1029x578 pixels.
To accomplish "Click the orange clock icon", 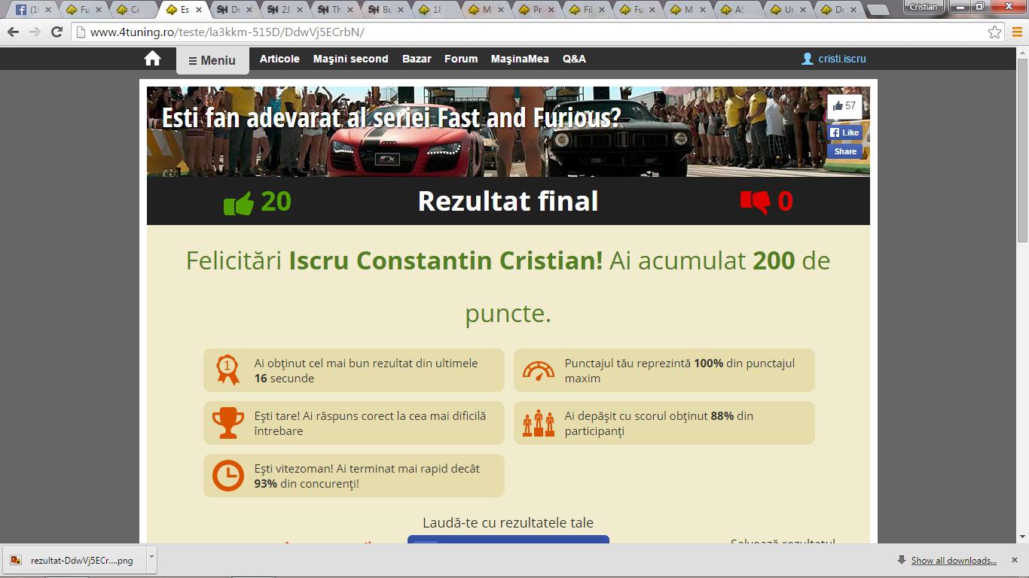I will point(227,476).
